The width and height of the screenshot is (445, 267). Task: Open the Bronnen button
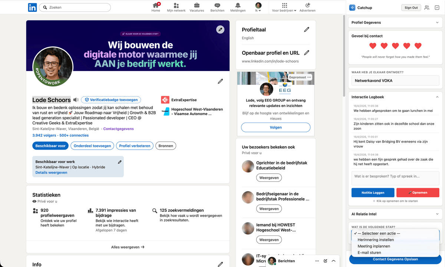pyautogui.click(x=166, y=146)
